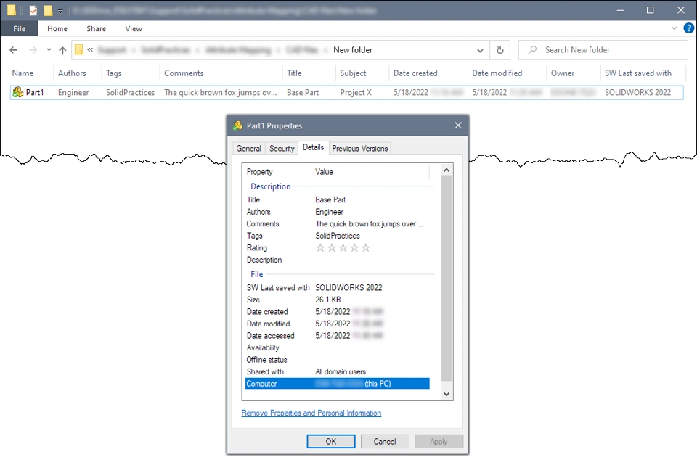Switch to the General tab
Image resolution: width=697 pixels, height=457 pixels.
pos(248,148)
